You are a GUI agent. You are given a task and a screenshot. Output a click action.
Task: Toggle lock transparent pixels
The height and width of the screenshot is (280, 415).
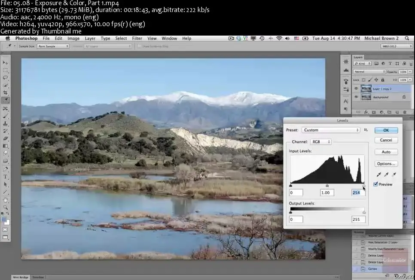tap(363, 80)
